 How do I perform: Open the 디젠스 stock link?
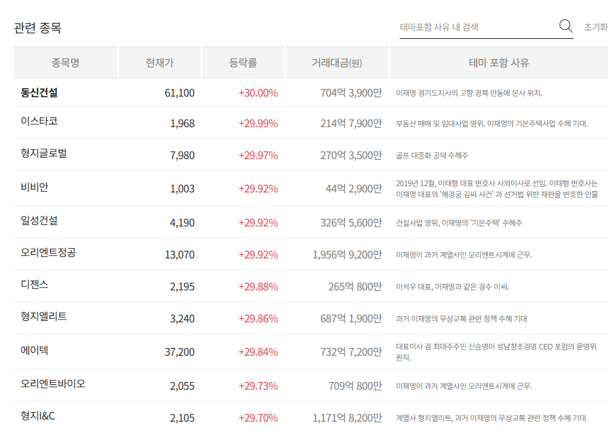[x=34, y=284]
